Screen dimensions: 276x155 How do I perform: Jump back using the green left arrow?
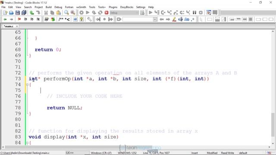coord(5,19)
